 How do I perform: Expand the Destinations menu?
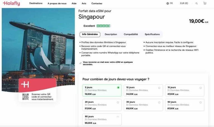point(36,4)
